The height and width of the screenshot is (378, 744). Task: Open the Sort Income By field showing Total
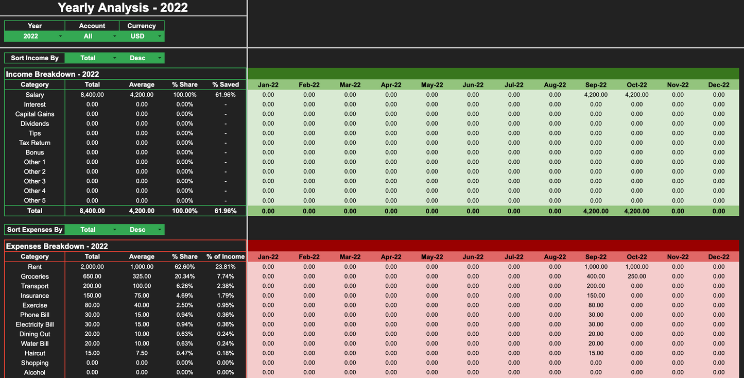click(88, 58)
